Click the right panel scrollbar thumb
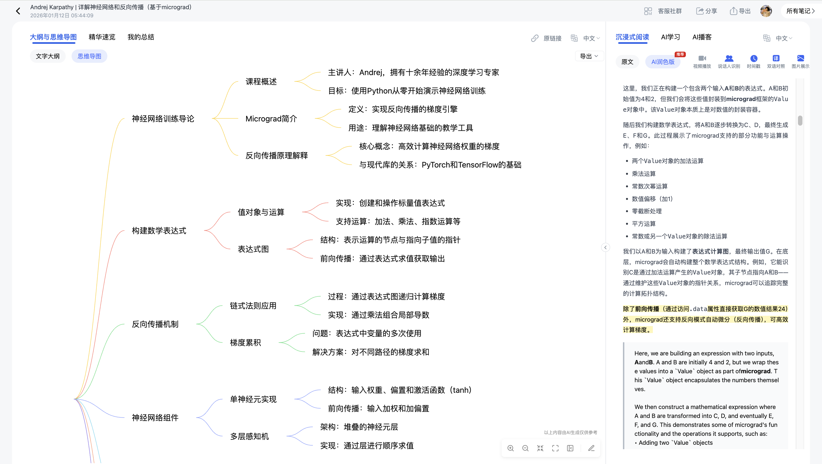Screen dimensions: 822x464 coord(800,120)
